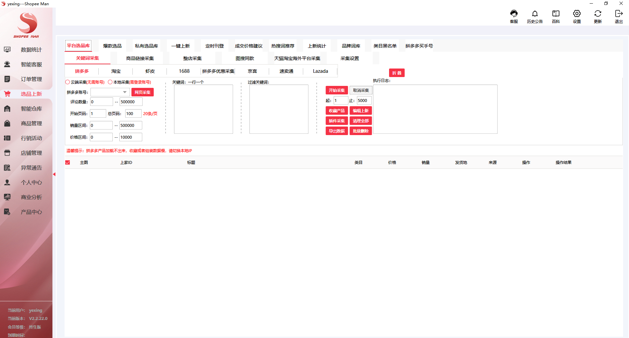The width and height of the screenshot is (629, 338).
Task: Select 本地采集 radio option
Action: pos(110,82)
